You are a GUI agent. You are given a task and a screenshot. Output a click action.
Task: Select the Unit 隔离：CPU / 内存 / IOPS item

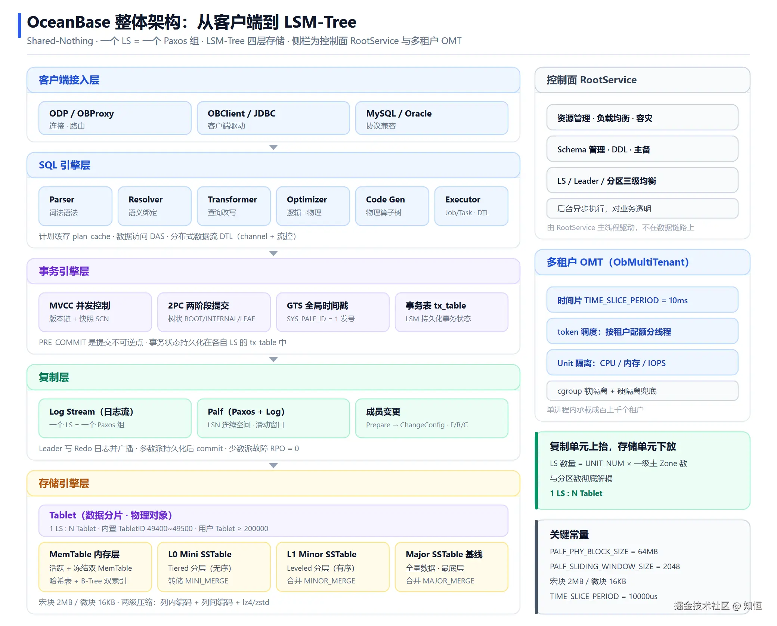coord(643,363)
